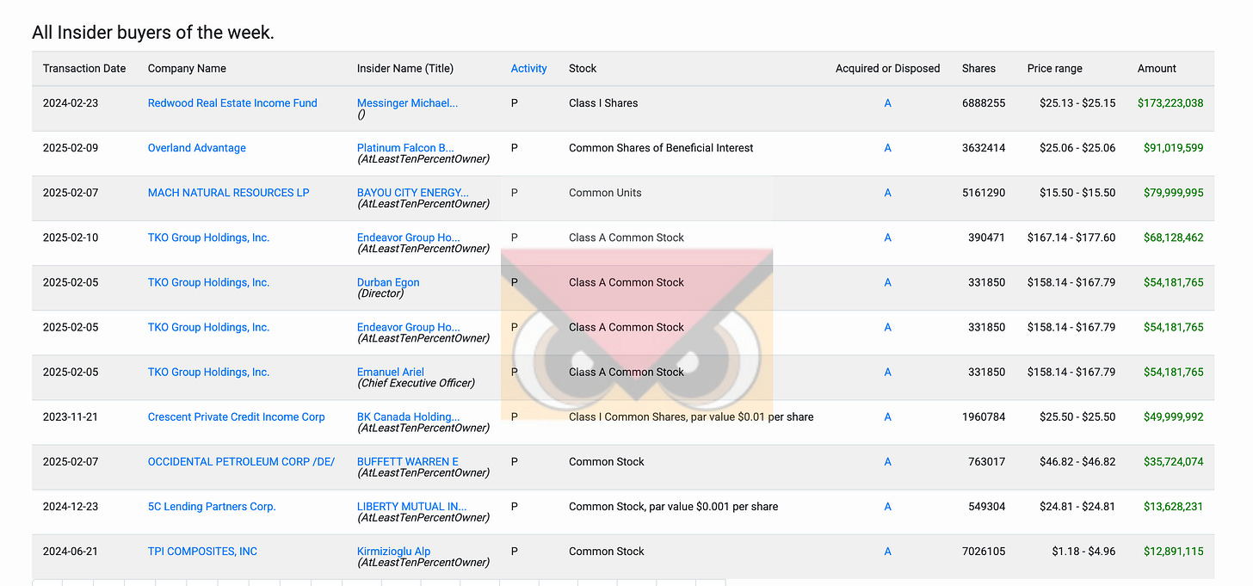
Task: Open MACH NATURAL RESOURCES LP link
Action: tap(229, 192)
